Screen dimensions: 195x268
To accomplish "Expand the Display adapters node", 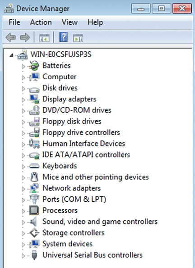I will (23, 100).
